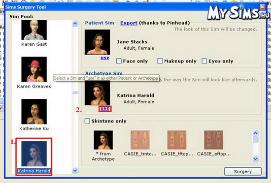This screenshot has height=183, width=271.
Task: Click the 'use' link under Patient Sim
Action: 105,58
